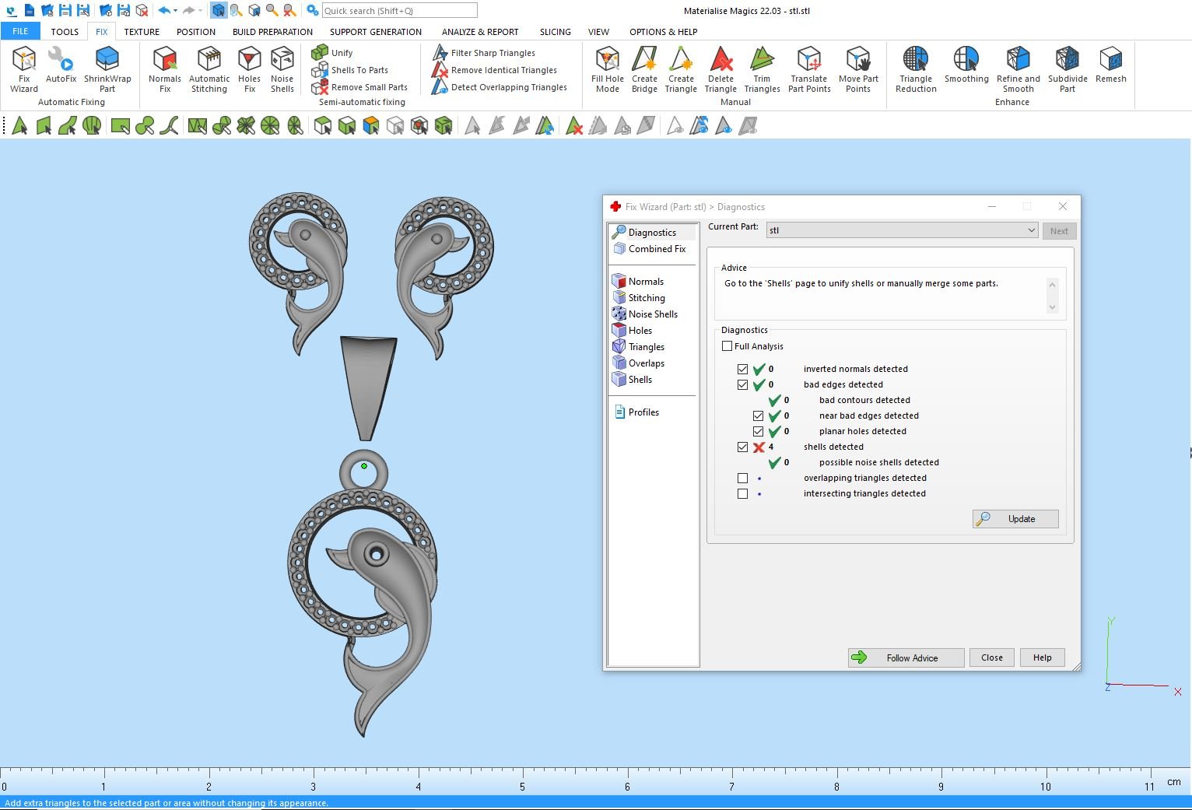This screenshot has width=1192, height=810.
Task: Switch to the Analyze & Report tab
Action: coord(480,32)
